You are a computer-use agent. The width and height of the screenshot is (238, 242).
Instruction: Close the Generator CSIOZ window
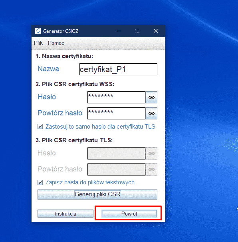point(156,31)
